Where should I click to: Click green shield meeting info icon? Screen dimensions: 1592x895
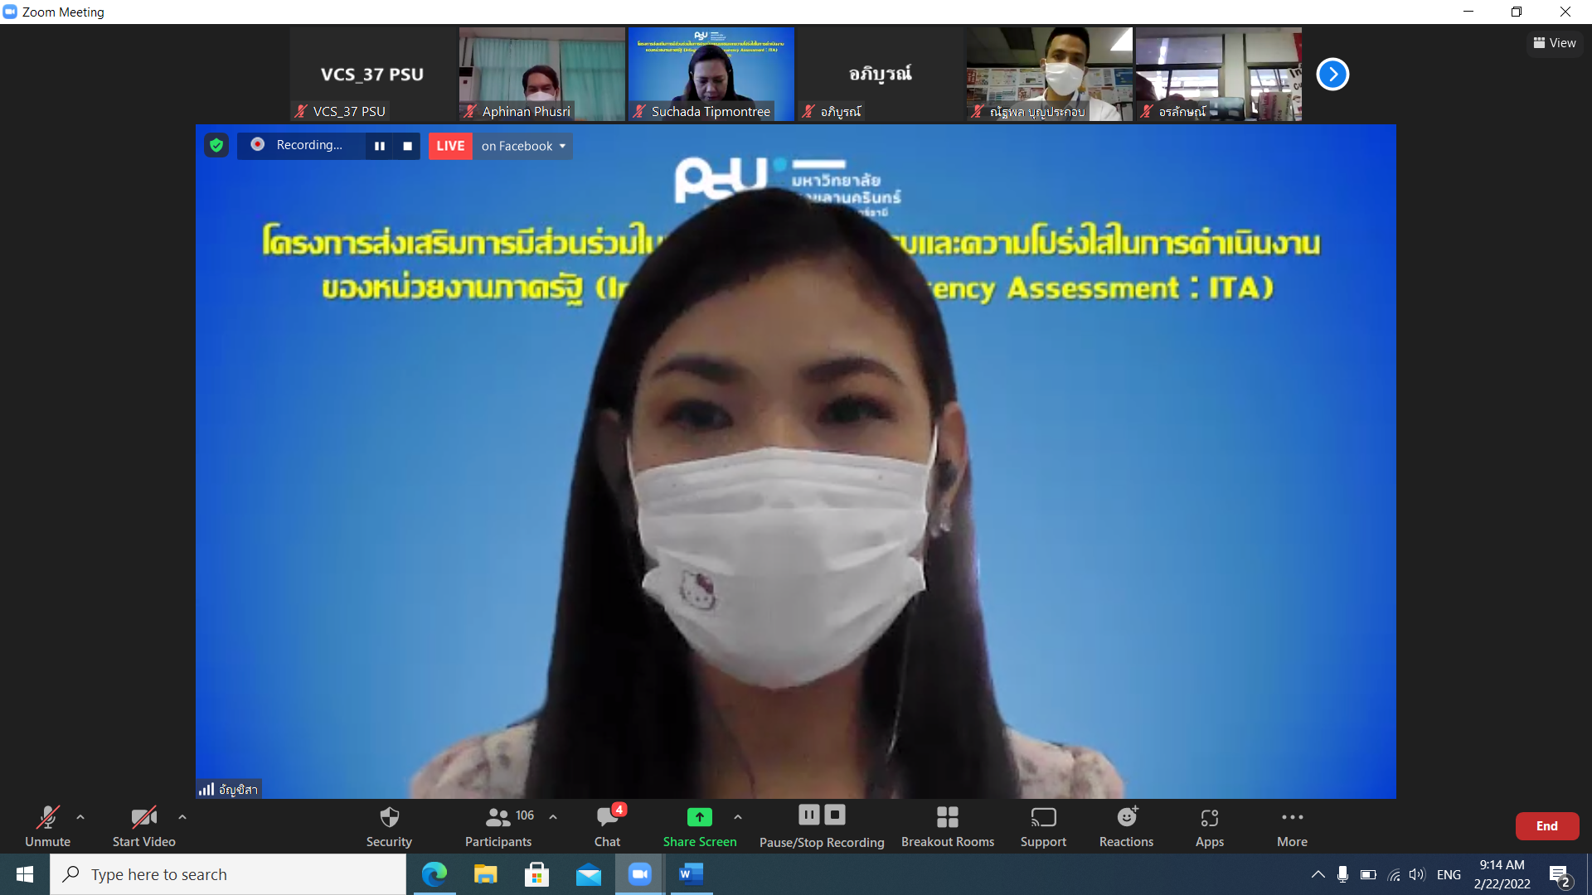[216, 146]
